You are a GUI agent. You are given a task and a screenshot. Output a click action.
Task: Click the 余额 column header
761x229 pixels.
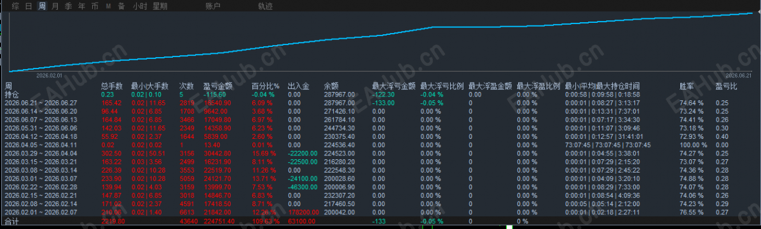(x=331, y=86)
